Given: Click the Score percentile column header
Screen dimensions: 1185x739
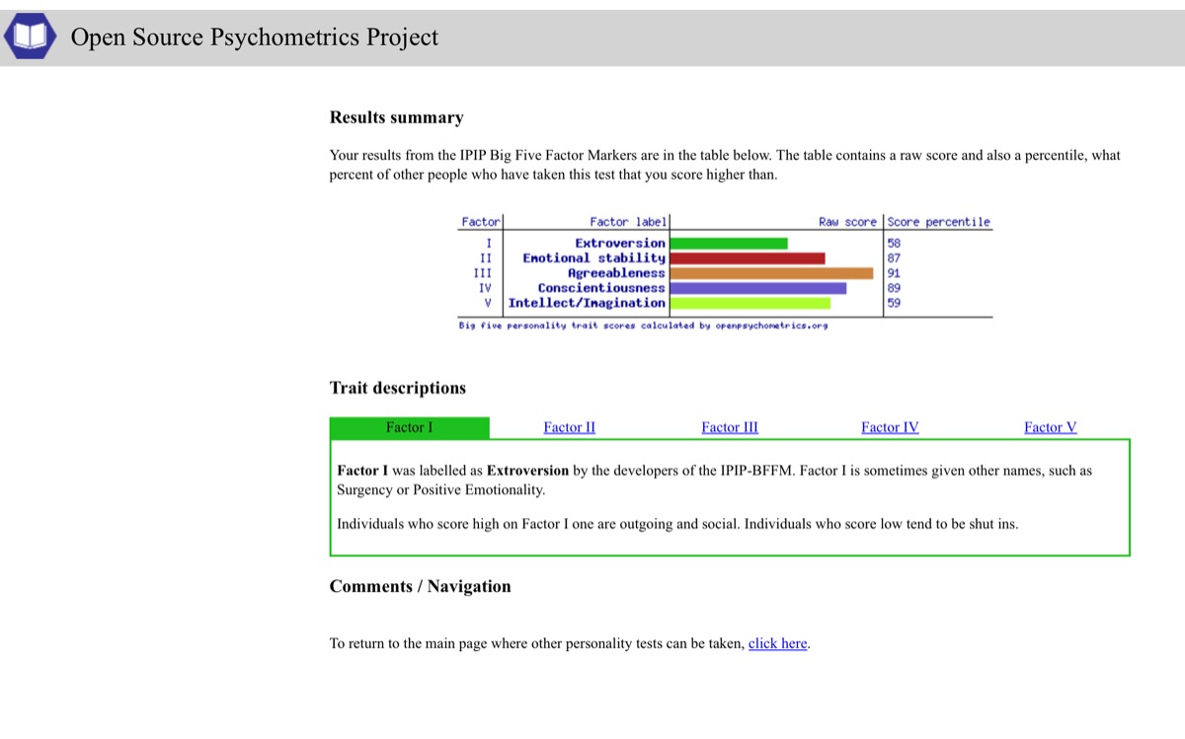Looking at the screenshot, I should [938, 222].
